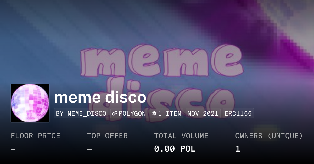
Task: Click the NOV 2021 creation date badge
Action: [203, 113]
